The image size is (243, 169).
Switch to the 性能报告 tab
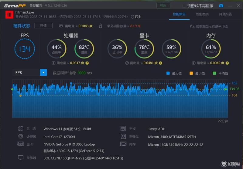(x=179, y=14)
